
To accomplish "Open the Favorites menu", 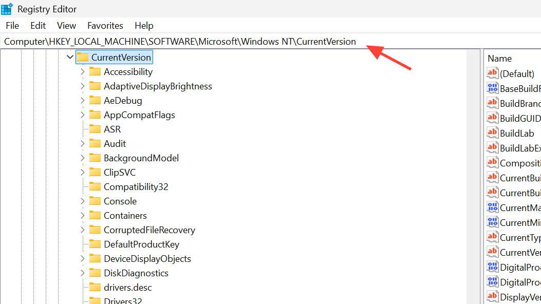I will point(105,26).
